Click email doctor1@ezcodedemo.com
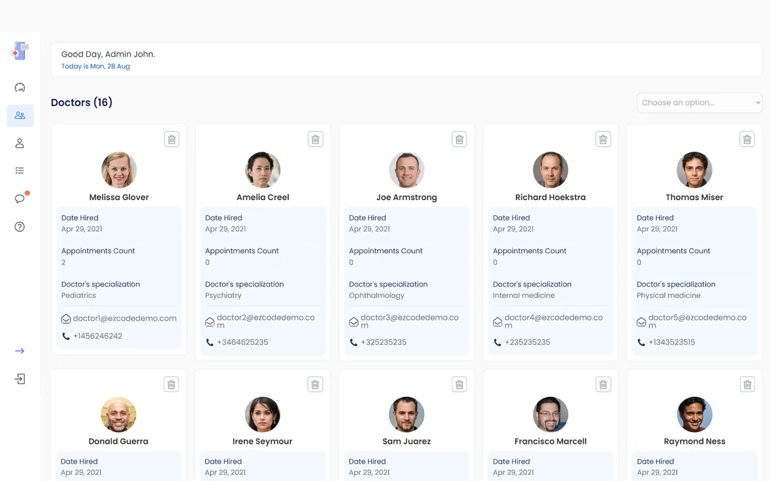Screen dimensions: 770x481 click(124, 319)
